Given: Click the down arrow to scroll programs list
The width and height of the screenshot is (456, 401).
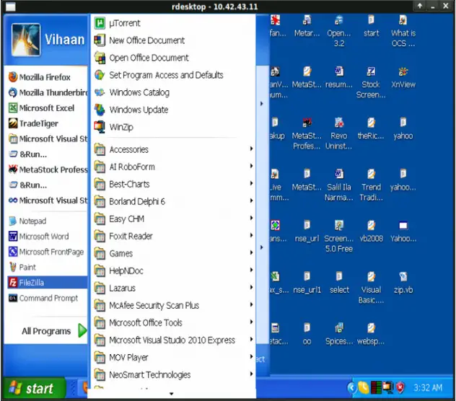Looking at the screenshot, I should coord(172,394).
